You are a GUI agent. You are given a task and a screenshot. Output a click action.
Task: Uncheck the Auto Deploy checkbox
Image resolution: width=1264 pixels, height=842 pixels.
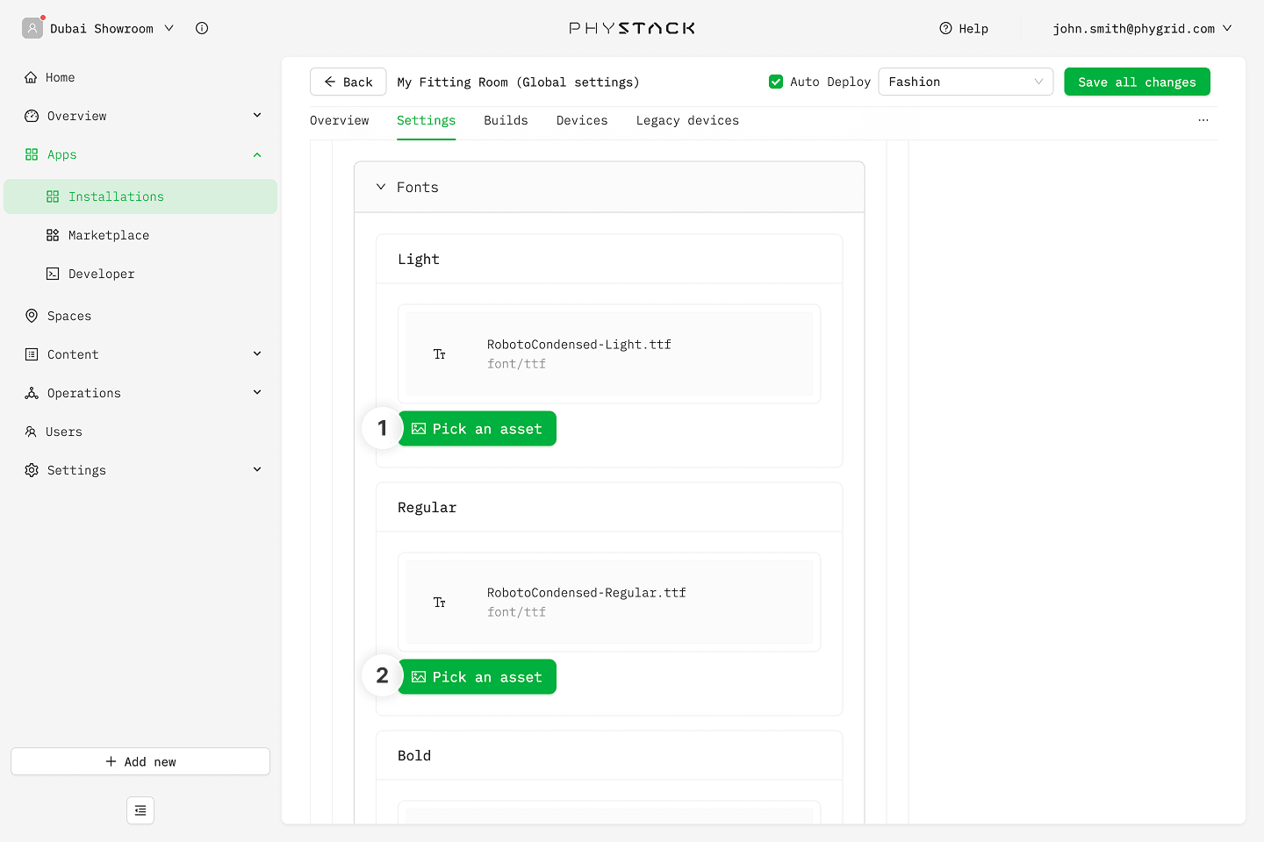tap(776, 82)
